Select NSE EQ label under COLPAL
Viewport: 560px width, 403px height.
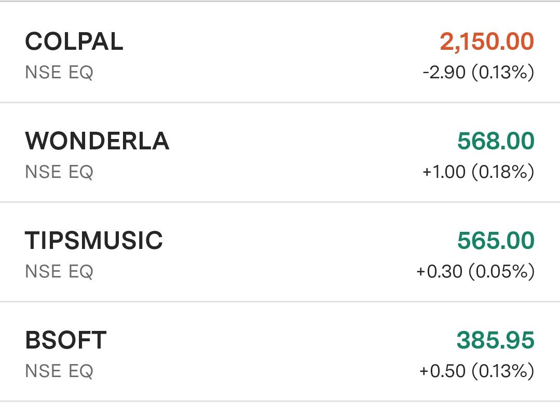pos(59,73)
